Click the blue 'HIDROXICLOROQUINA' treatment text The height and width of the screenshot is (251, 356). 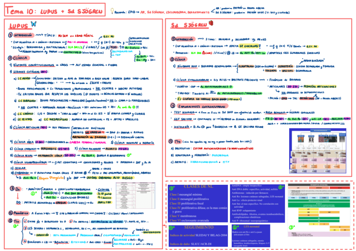(204, 162)
